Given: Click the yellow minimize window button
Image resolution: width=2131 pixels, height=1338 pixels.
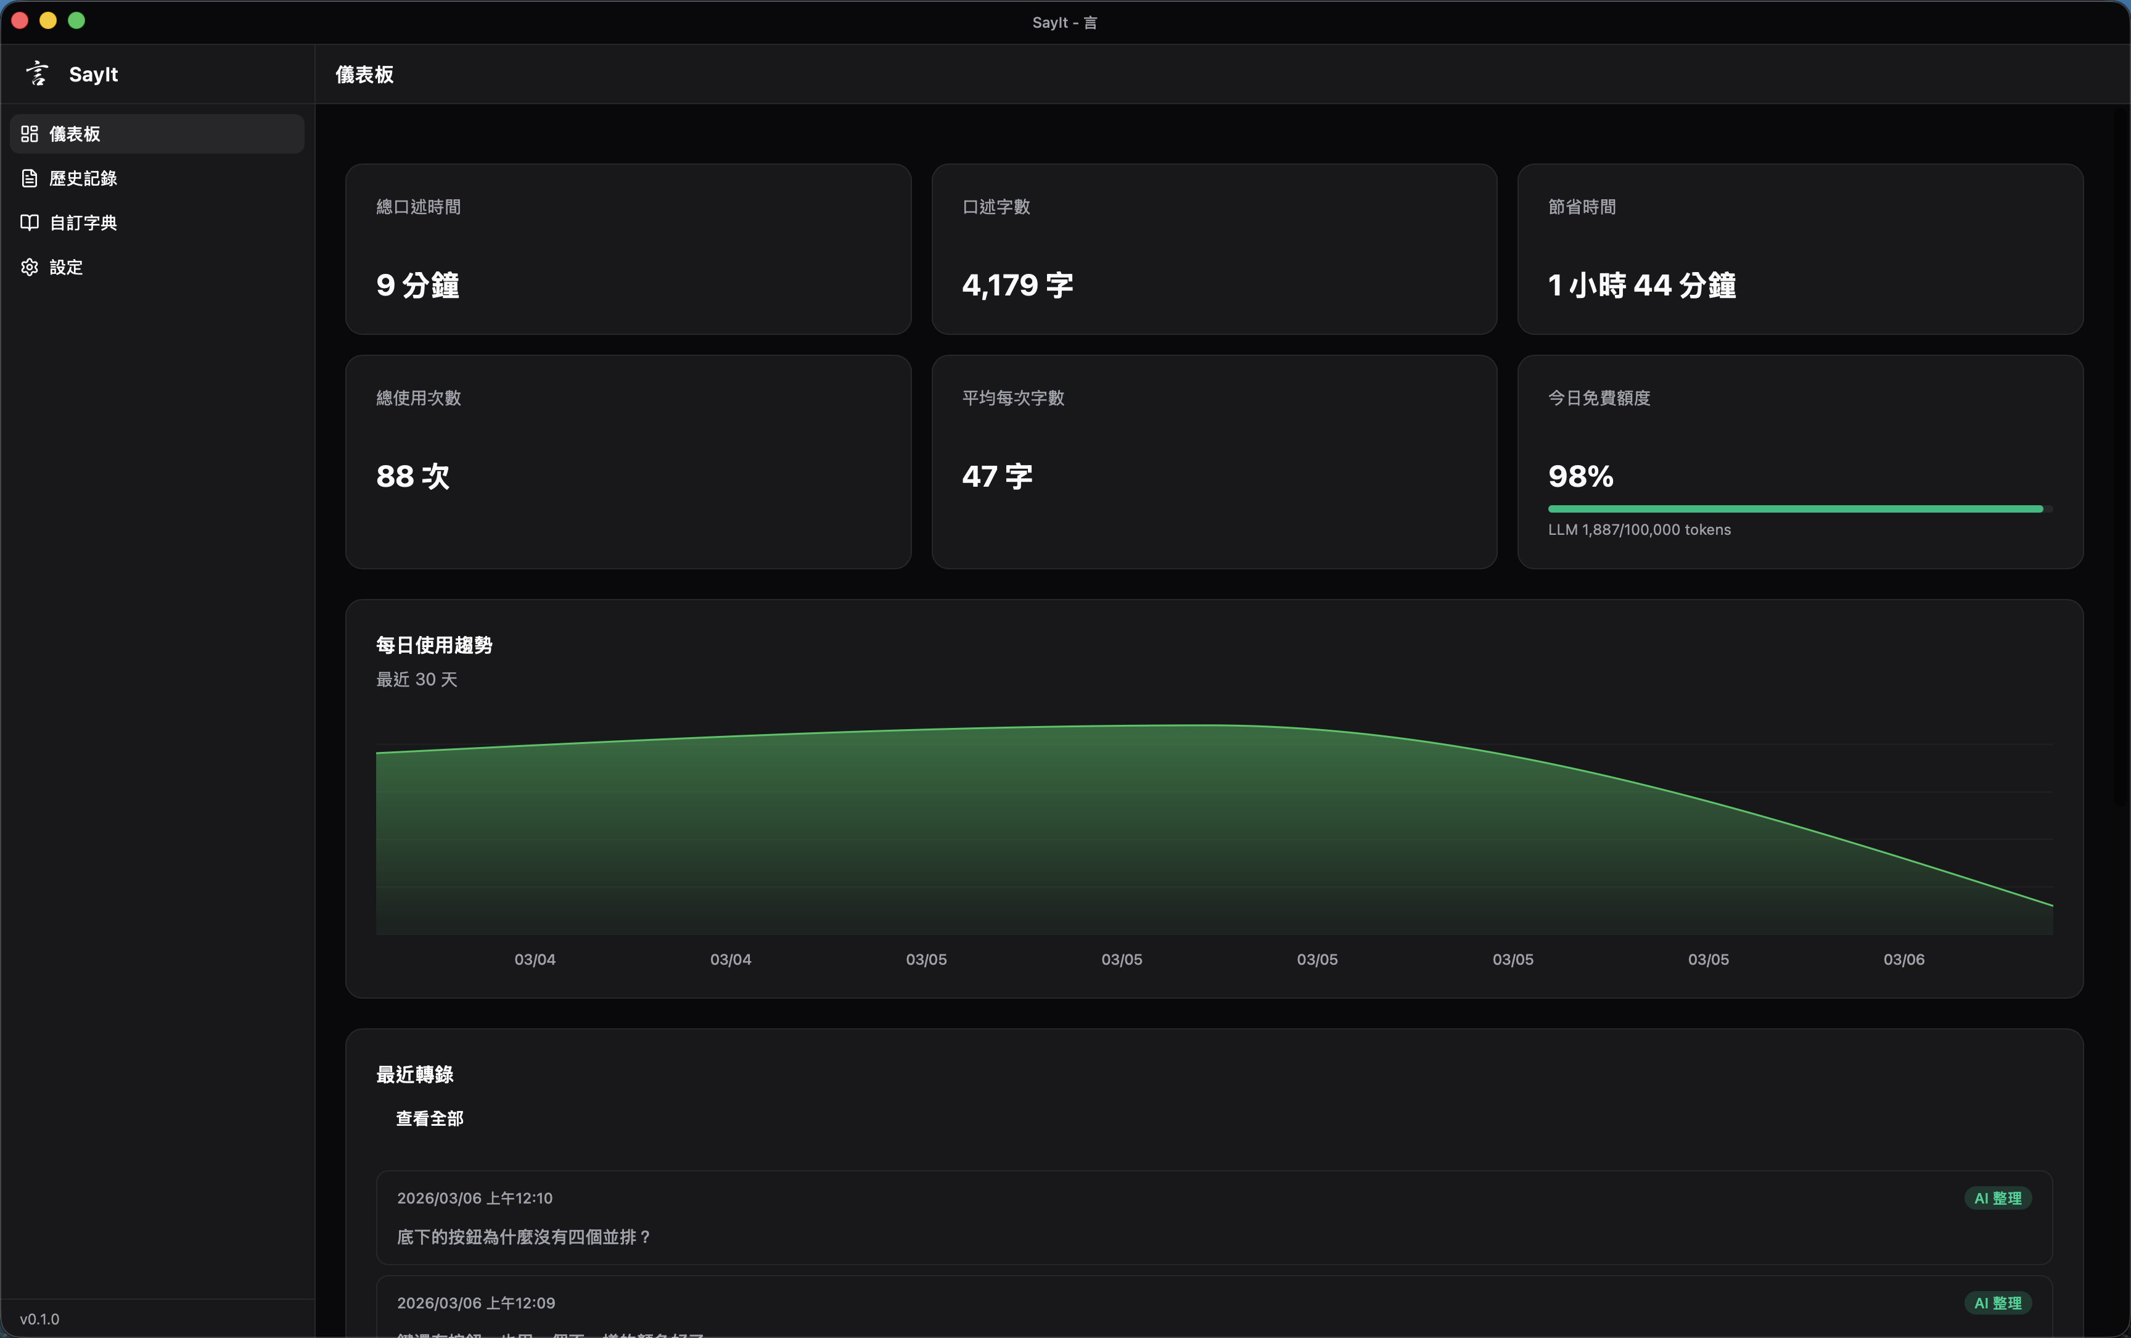Looking at the screenshot, I should pos(49,20).
